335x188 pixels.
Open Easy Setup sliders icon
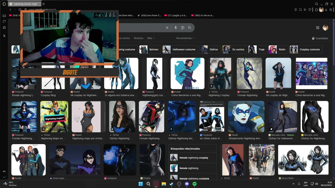[x=331, y=10]
